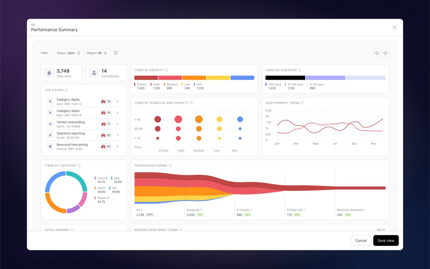Select the black +90 days duration bar segment
Image resolution: width=430 pixels, height=269 pixels.
coord(285,78)
